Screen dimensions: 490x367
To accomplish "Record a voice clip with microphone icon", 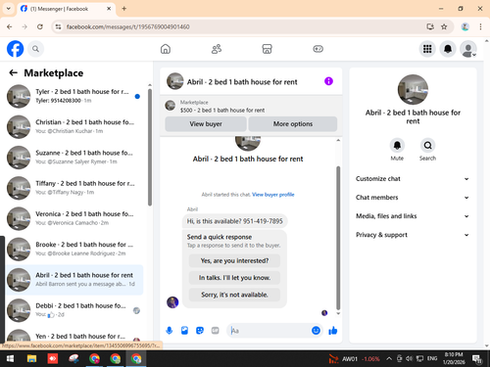I will pyautogui.click(x=170, y=331).
